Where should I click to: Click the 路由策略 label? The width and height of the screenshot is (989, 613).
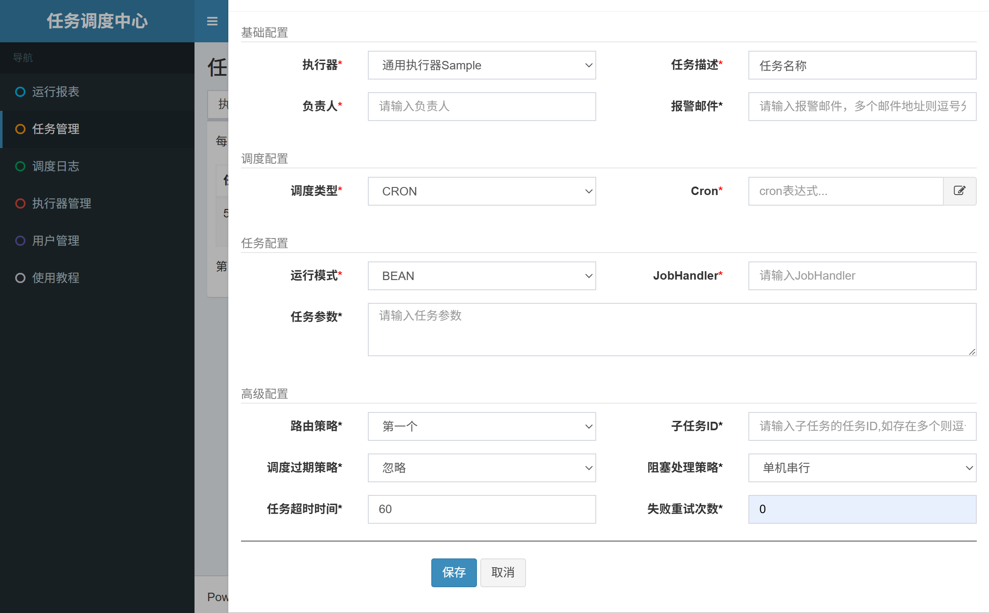pos(316,426)
